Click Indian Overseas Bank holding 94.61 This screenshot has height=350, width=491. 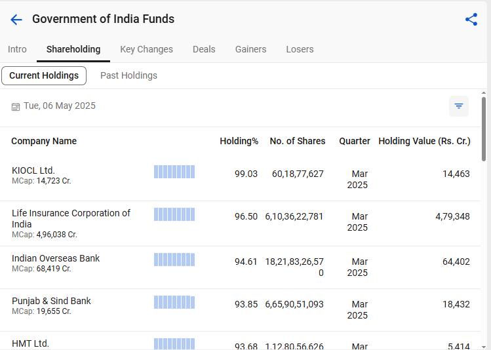tap(246, 262)
